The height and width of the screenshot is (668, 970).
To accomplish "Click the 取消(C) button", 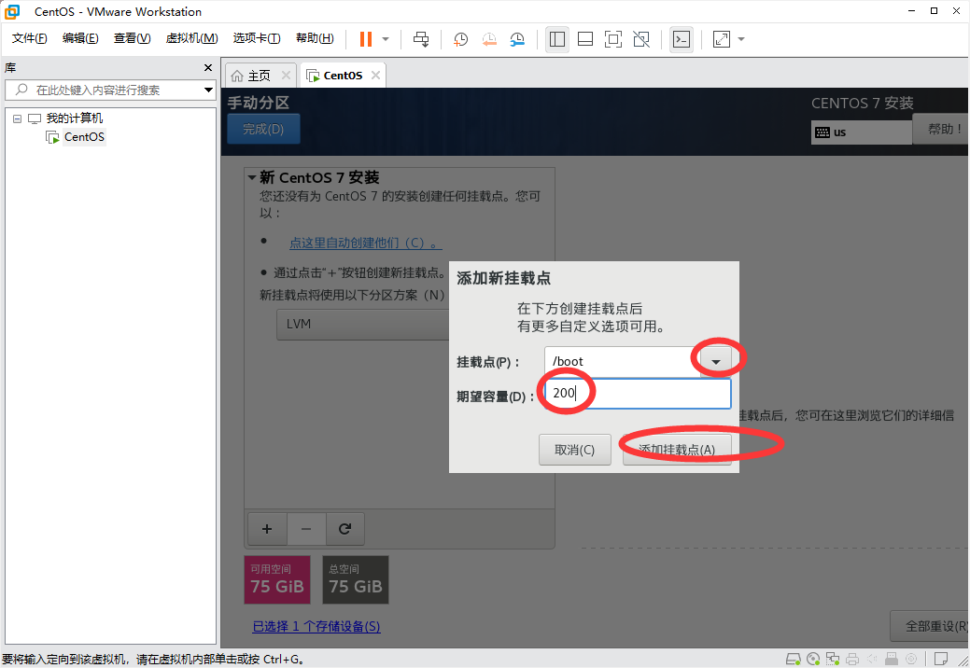I will click(x=575, y=450).
